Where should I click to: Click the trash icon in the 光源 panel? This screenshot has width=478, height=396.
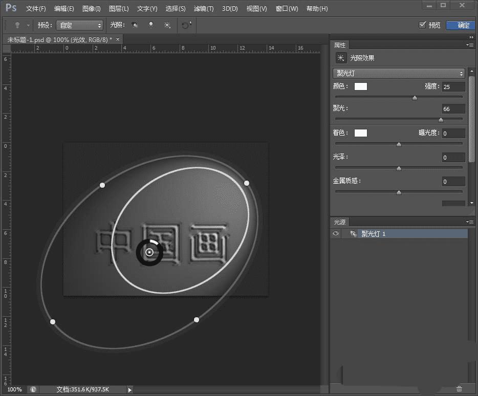[459, 389]
